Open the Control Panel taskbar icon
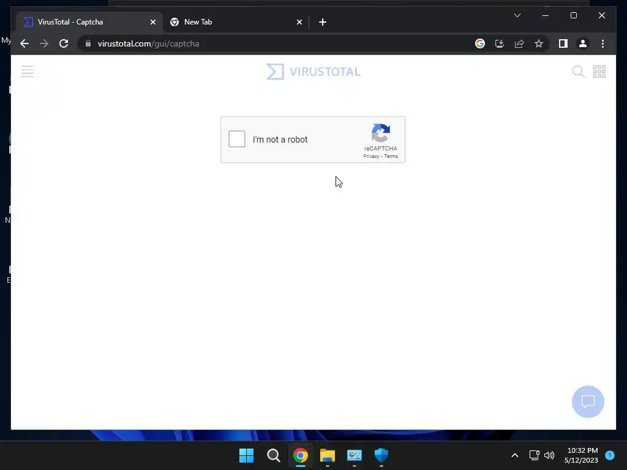The width and height of the screenshot is (627, 470). pos(355,455)
